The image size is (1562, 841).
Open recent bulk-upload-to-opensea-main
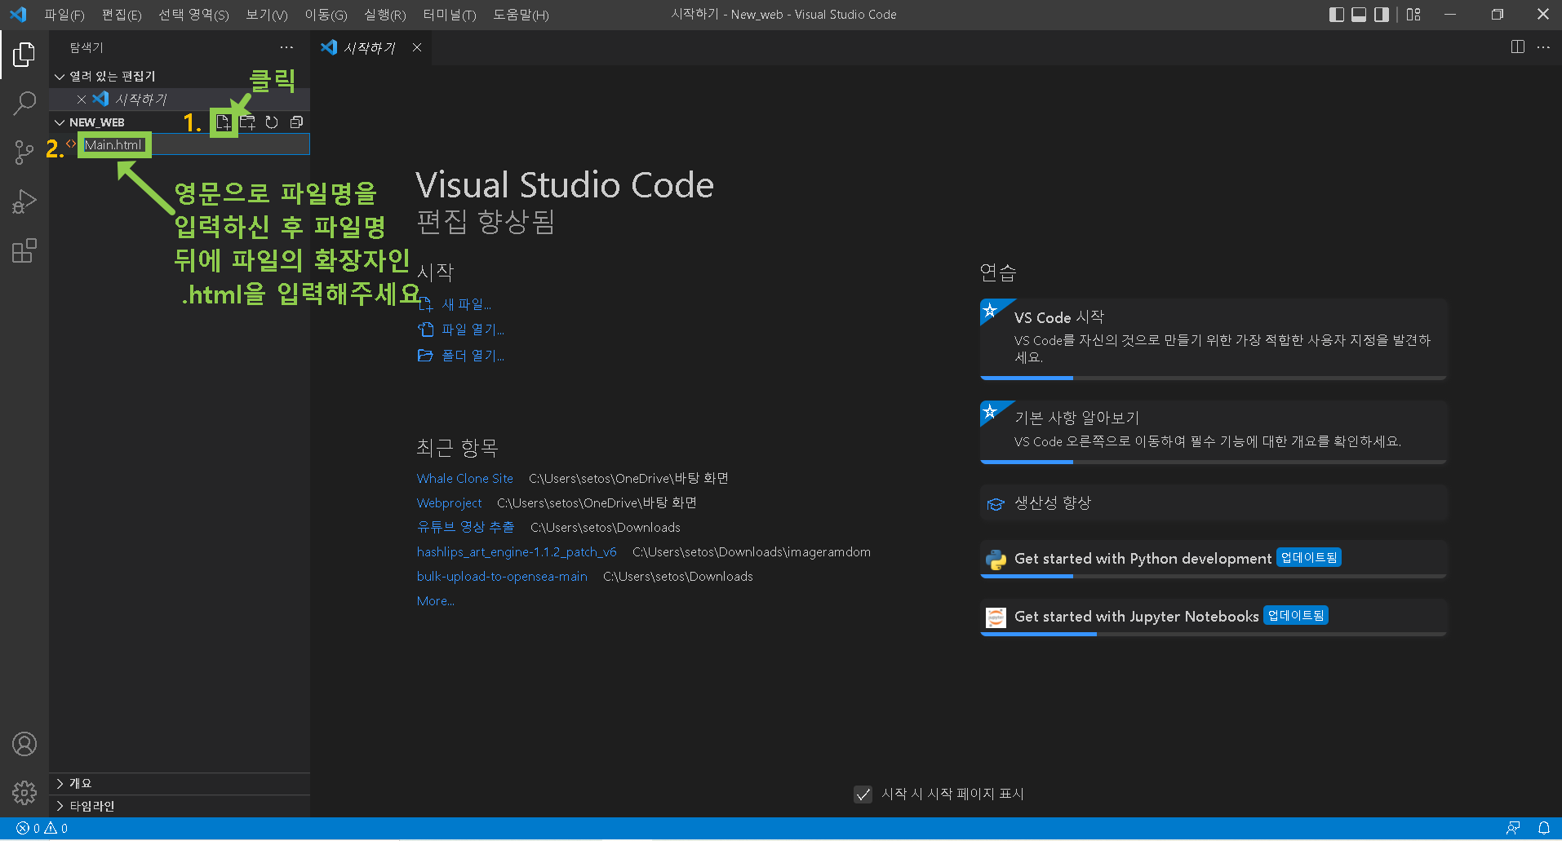(502, 577)
